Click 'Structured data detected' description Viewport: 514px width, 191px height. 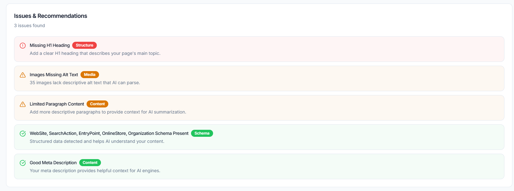[97, 141]
